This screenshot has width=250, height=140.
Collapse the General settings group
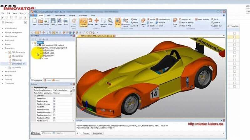pyautogui.click(x=35, y=96)
